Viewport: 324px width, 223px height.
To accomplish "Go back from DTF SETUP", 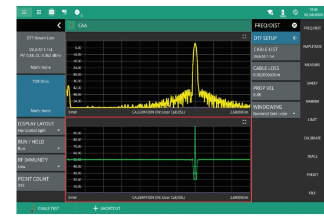I will point(295,38).
